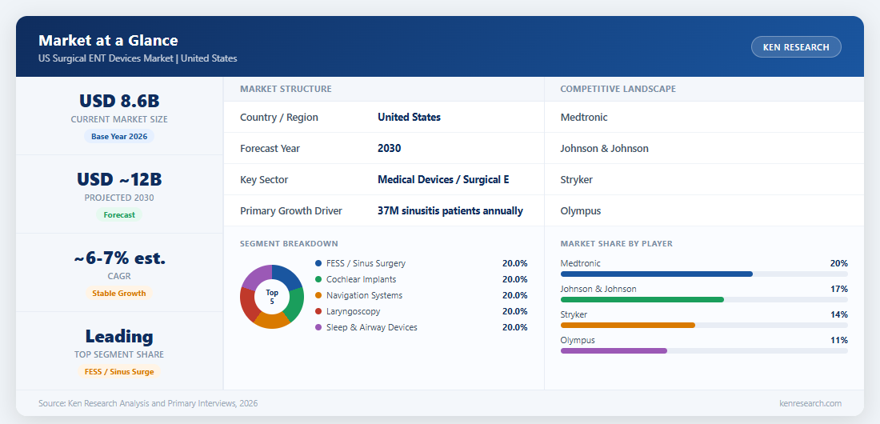Click Johnson & Johnson in the Competitive Landscape list
880x424 pixels.
tap(605, 149)
